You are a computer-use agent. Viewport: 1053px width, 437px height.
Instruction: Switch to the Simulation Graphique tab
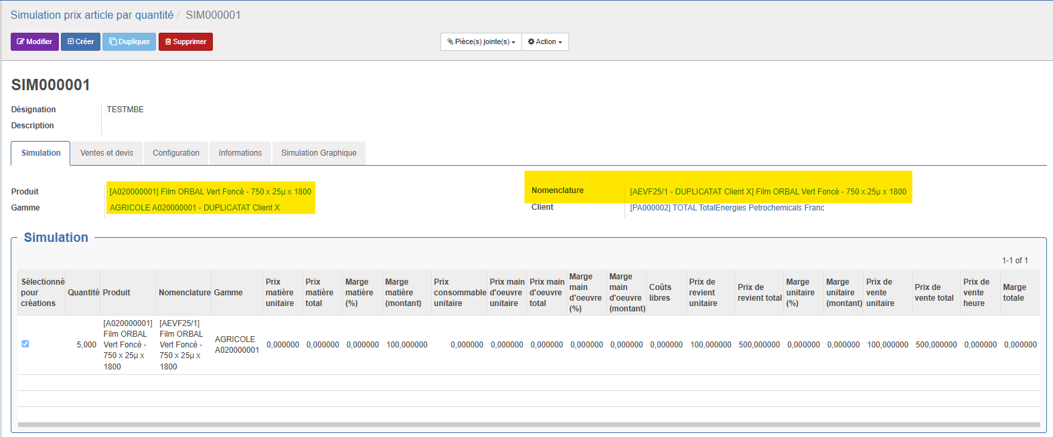(x=319, y=153)
